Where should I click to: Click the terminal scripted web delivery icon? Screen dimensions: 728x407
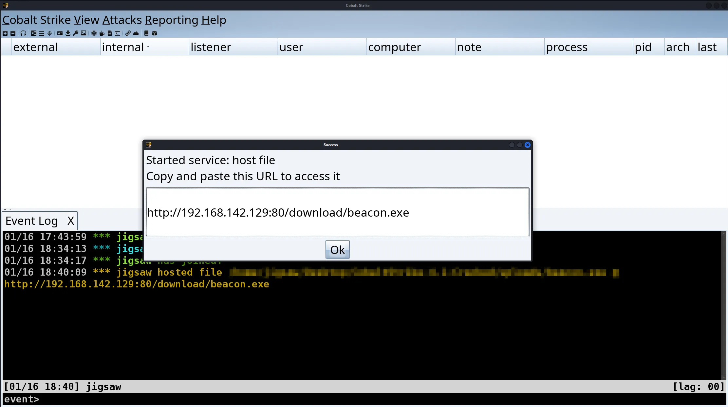[118, 33]
